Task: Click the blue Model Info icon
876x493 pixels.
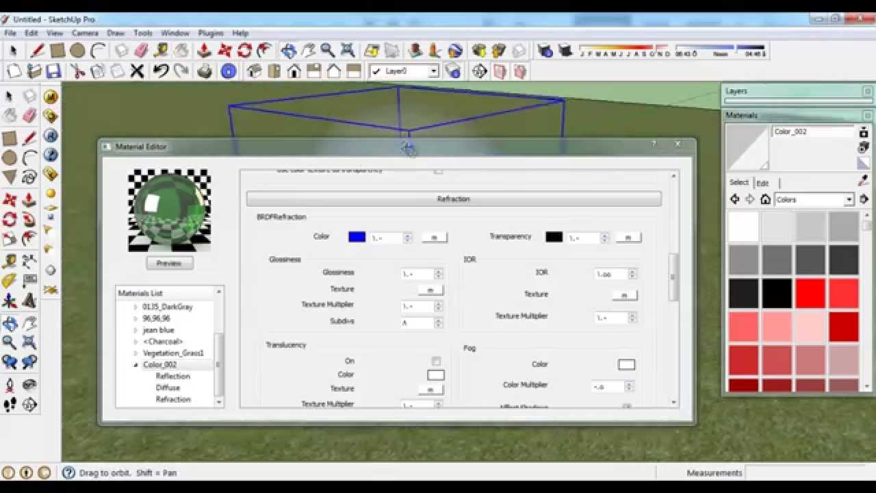Action: point(229,71)
